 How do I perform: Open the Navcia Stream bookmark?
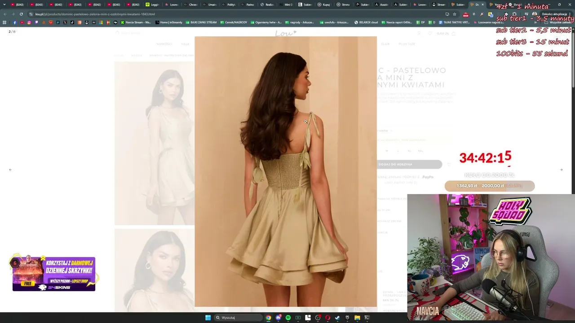point(136,22)
